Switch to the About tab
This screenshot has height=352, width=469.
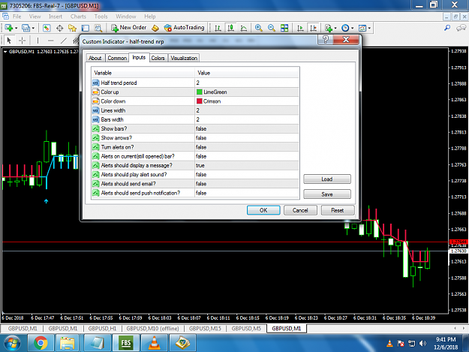point(95,58)
